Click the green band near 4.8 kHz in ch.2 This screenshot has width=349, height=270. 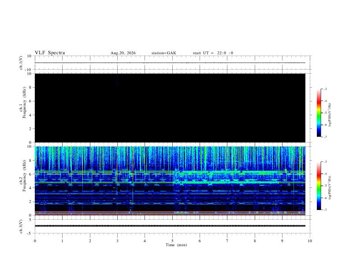[226, 182]
